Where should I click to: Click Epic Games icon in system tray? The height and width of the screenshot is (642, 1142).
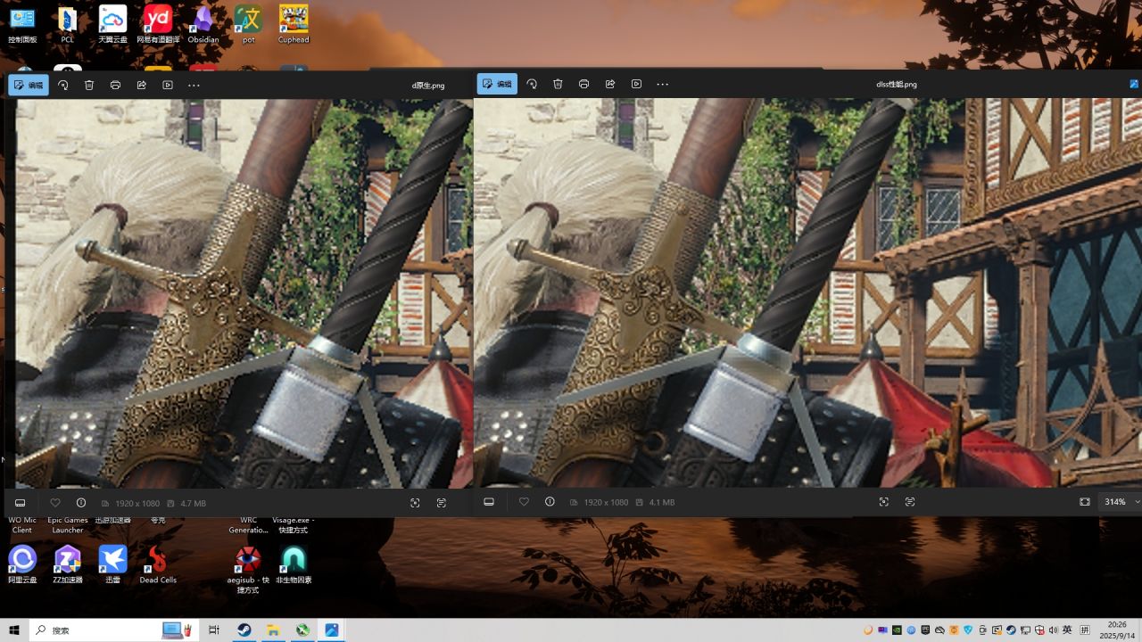click(x=924, y=630)
